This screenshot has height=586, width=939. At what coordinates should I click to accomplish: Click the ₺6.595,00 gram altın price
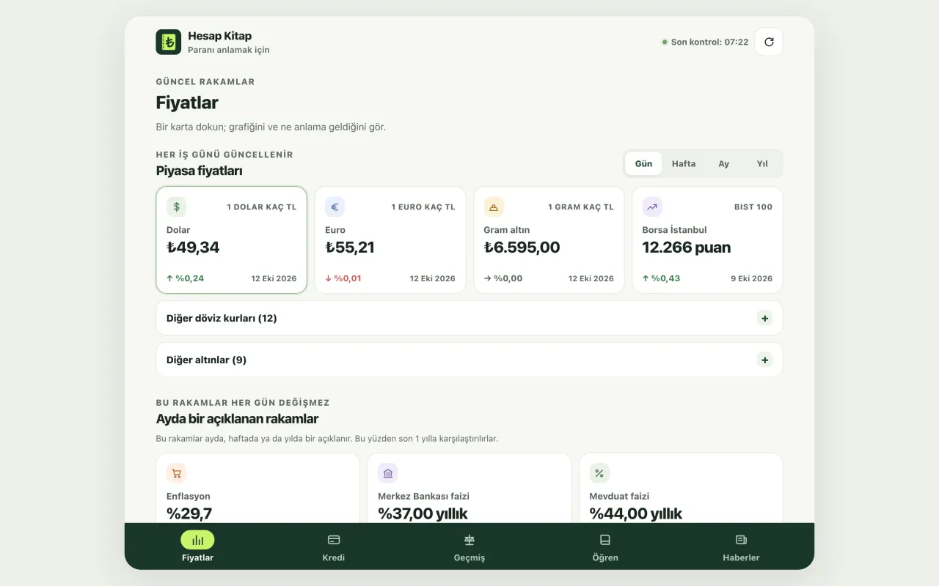coord(522,248)
